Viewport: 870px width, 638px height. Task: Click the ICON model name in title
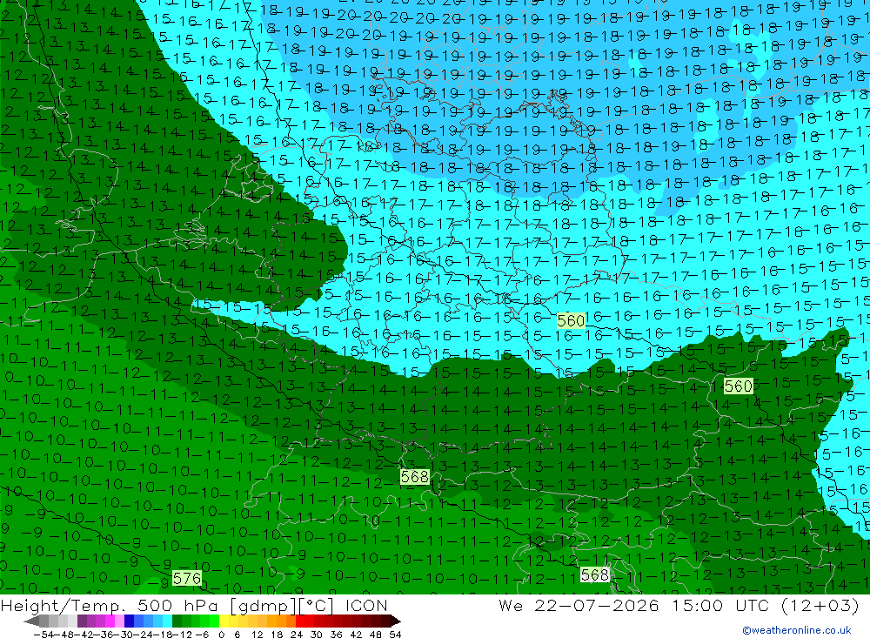pyautogui.click(x=367, y=605)
